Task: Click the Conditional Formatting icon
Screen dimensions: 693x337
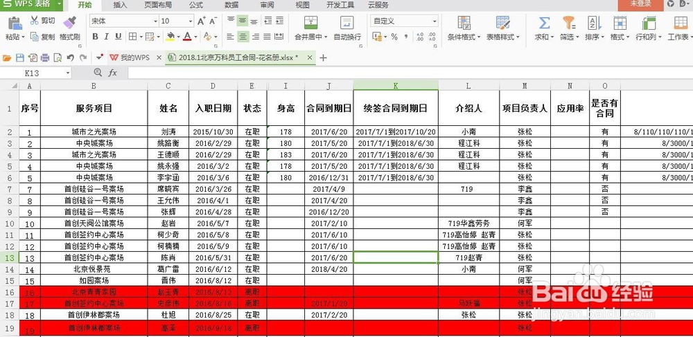Action: click(464, 23)
